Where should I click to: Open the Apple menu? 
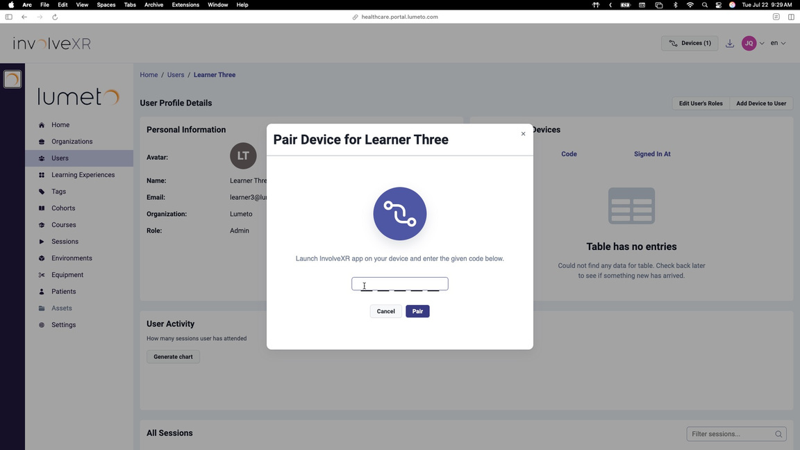[11, 5]
